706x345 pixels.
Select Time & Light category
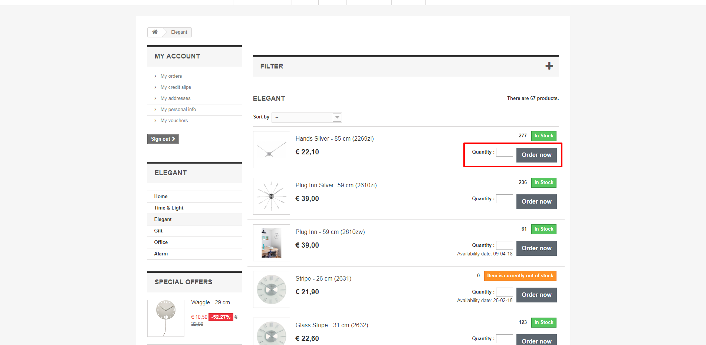[169, 208]
